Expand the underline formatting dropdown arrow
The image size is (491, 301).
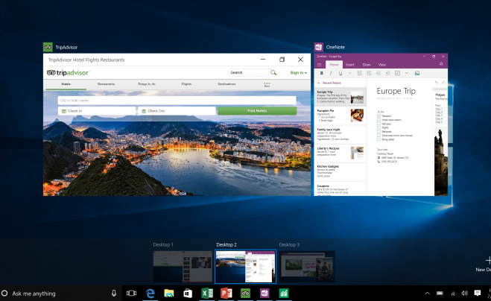[349, 73]
